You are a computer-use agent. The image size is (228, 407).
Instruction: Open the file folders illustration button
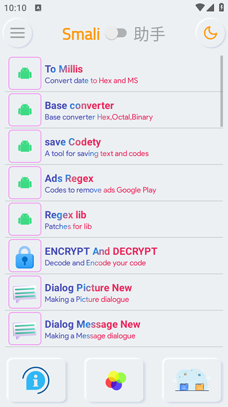pyautogui.click(x=192, y=380)
